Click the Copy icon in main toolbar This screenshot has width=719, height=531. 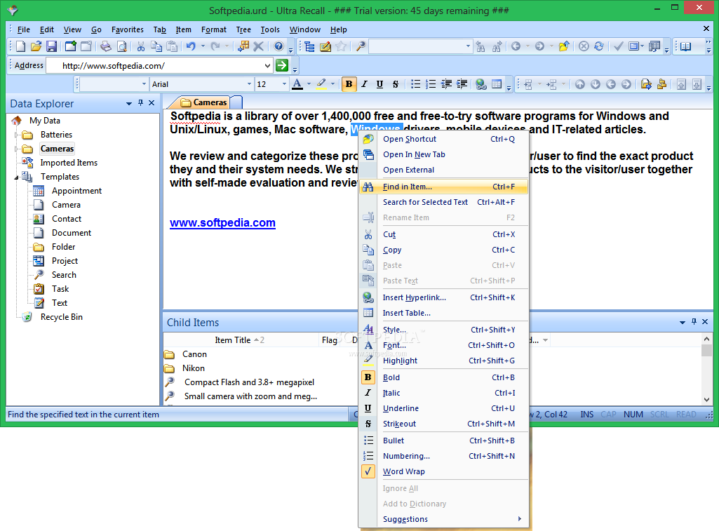pos(156,46)
